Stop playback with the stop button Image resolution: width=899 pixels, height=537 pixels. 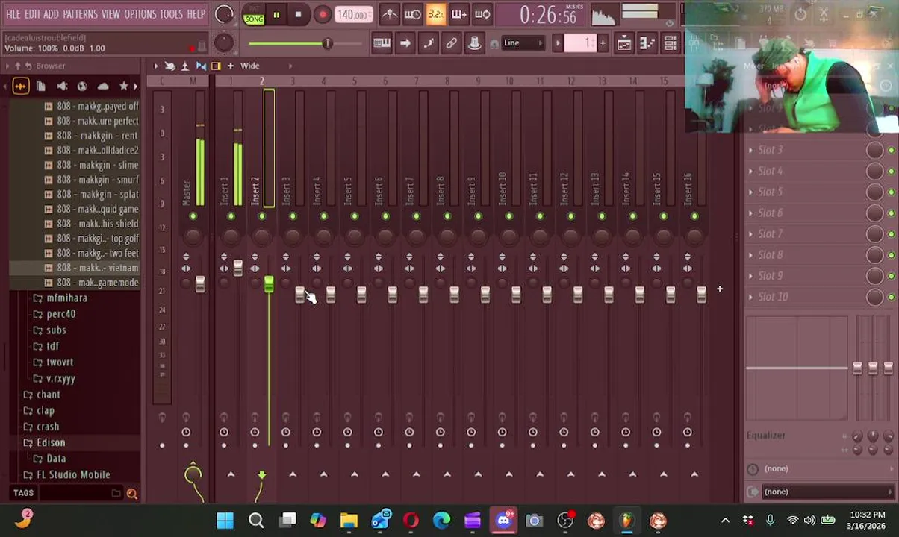tap(299, 14)
